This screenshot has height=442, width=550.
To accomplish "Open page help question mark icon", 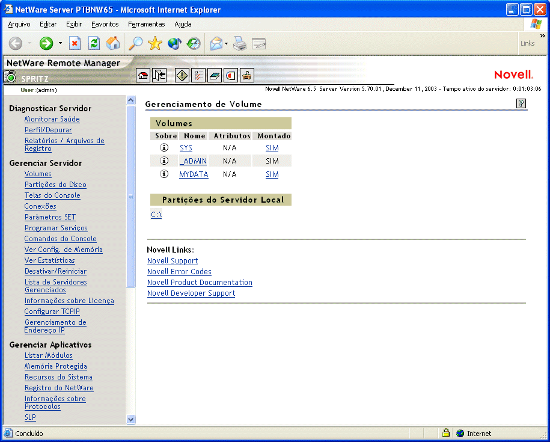I will (x=521, y=103).
